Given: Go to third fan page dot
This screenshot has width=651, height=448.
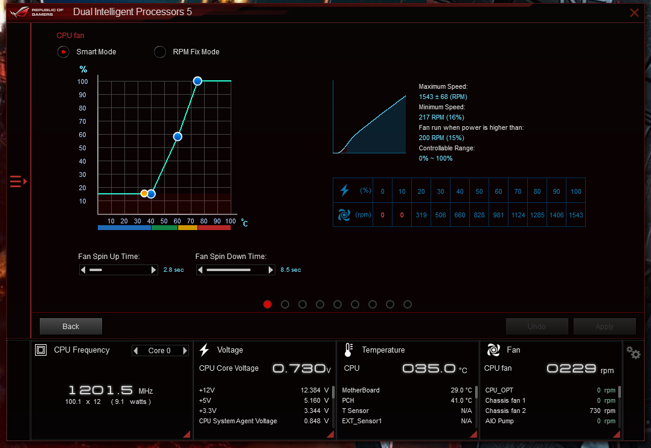Looking at the screenshot, I should 303,304.
